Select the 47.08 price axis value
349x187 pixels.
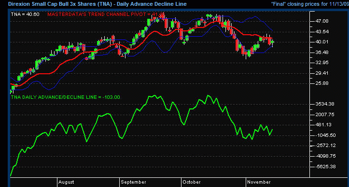click(322, 21)
